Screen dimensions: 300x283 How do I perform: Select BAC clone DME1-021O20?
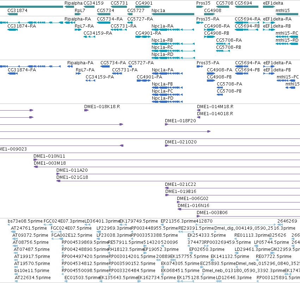click(180, 142)
